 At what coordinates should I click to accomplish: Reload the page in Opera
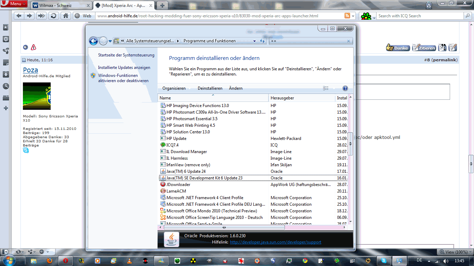click(53, 16)
